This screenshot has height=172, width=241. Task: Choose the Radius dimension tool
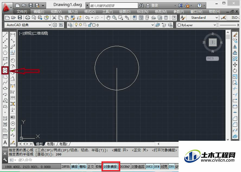point(13,60)
